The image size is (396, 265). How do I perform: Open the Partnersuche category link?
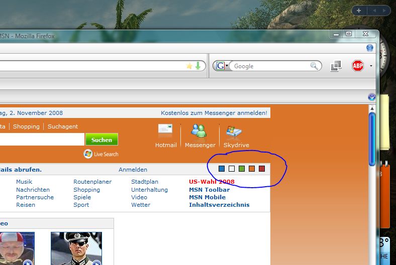click(x=35, y=197)
